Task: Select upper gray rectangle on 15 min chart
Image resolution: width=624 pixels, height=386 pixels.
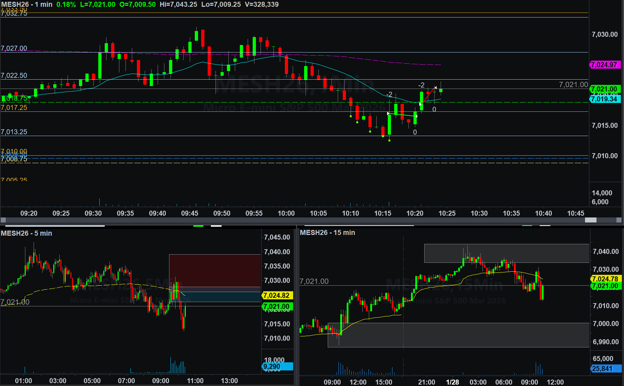Action: 506,253
